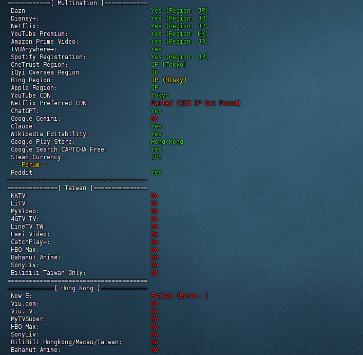Click the 'JPY' currency value
Viewport: 363px width, 355px height.
[156, 157]
